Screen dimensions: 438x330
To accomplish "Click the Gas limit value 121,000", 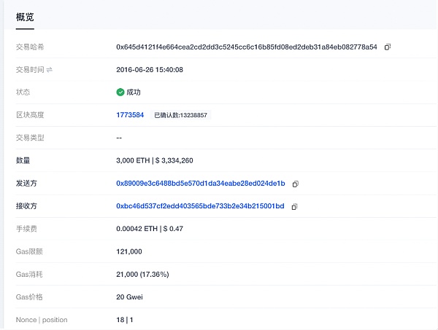I will (129, 251).
